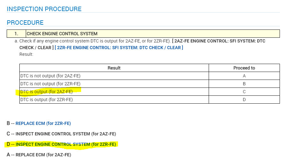Follow highlighted D -- INSPECT ENGINE CONTROL SYSTEM link
Viewport: 285px width, 162px height.
[66, 144]
